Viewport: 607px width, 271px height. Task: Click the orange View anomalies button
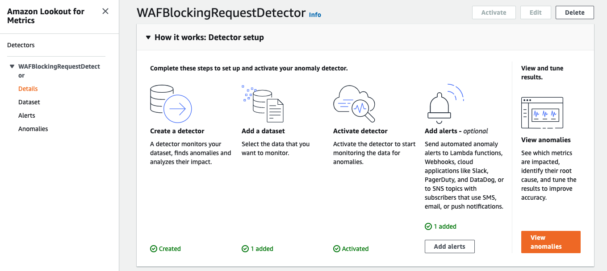coord(551,242)
